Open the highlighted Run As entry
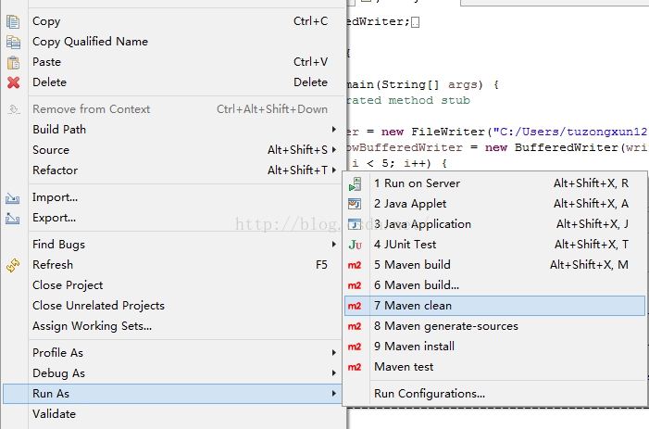Image resolution: width=649 pixels, height=429 pixels. click(x=173, y=394)
